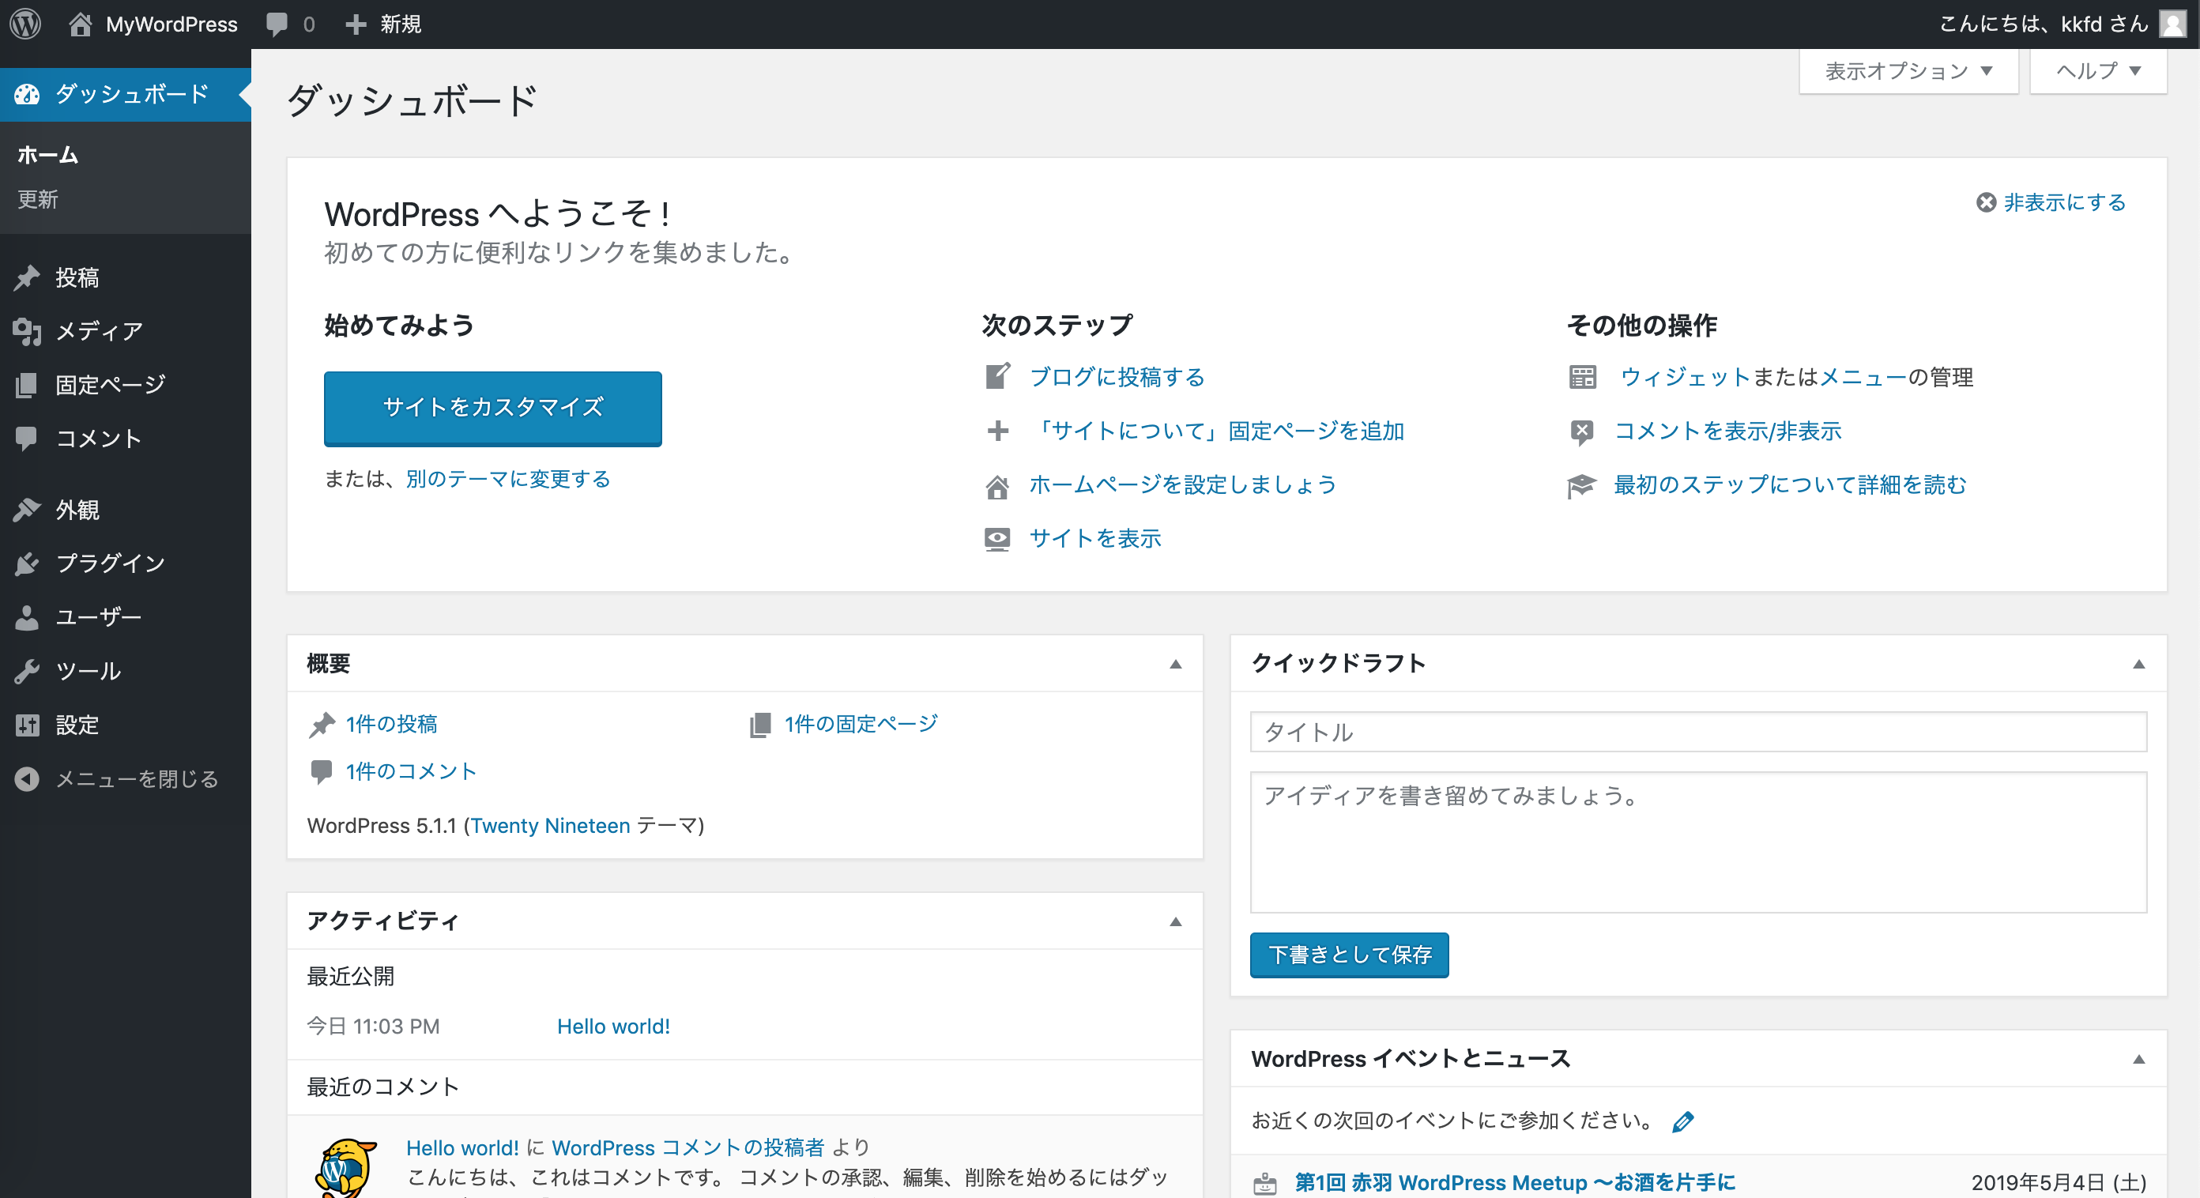Collapse the アクティビティ widget arrow

1175,921
